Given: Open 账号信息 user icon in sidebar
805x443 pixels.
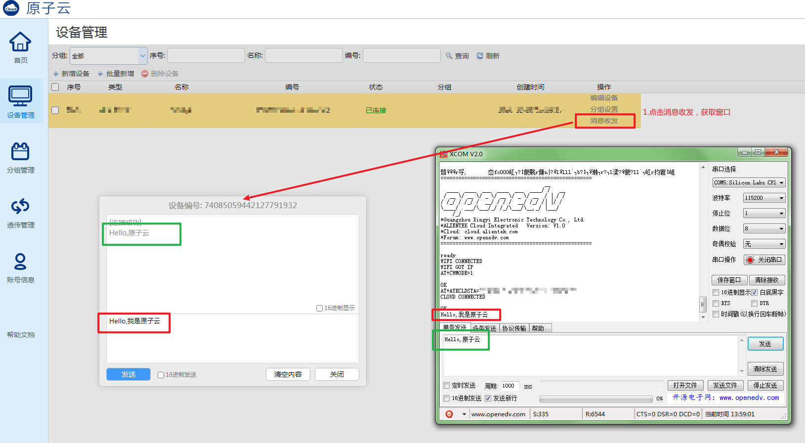Looking at the screenshot, I should pyautogui.click(x=20, y=261).
